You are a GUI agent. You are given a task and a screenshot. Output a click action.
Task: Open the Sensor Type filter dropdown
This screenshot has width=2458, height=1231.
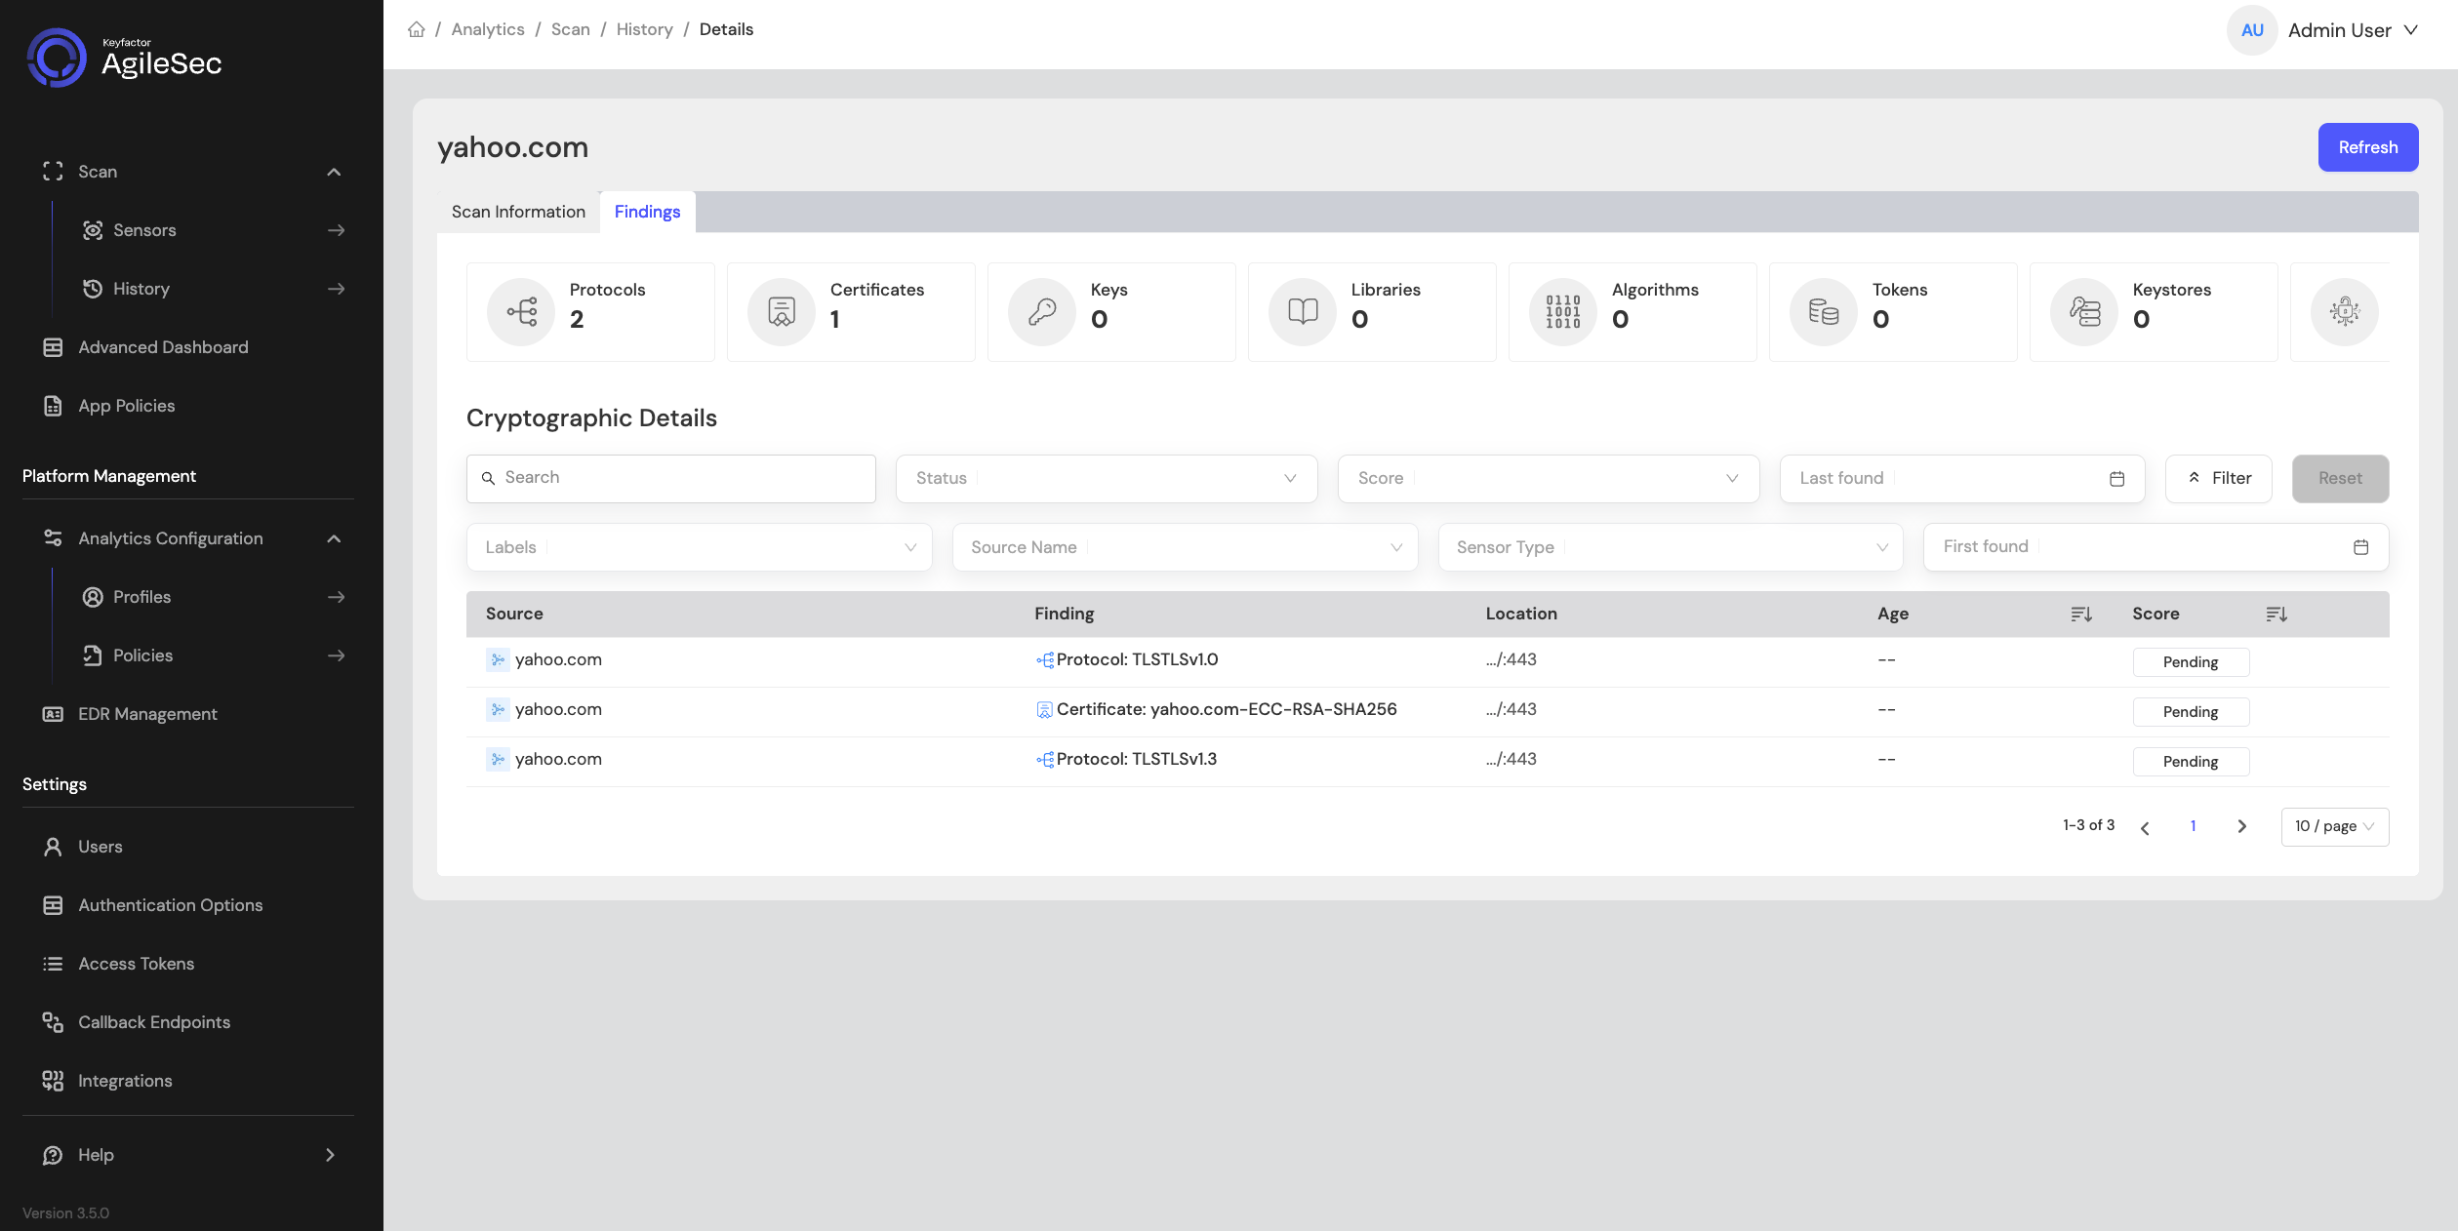click(1671, 547)
